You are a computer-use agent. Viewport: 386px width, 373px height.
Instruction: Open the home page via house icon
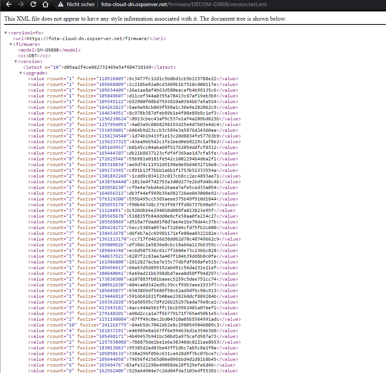pos(45,4)
